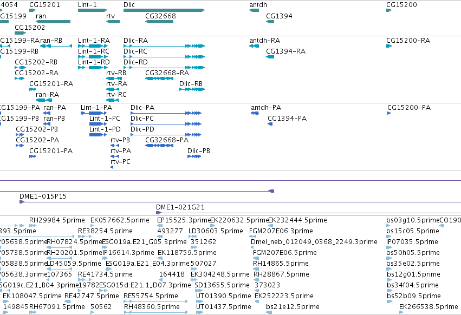Click the antdh gene label

tap(258, 5)
